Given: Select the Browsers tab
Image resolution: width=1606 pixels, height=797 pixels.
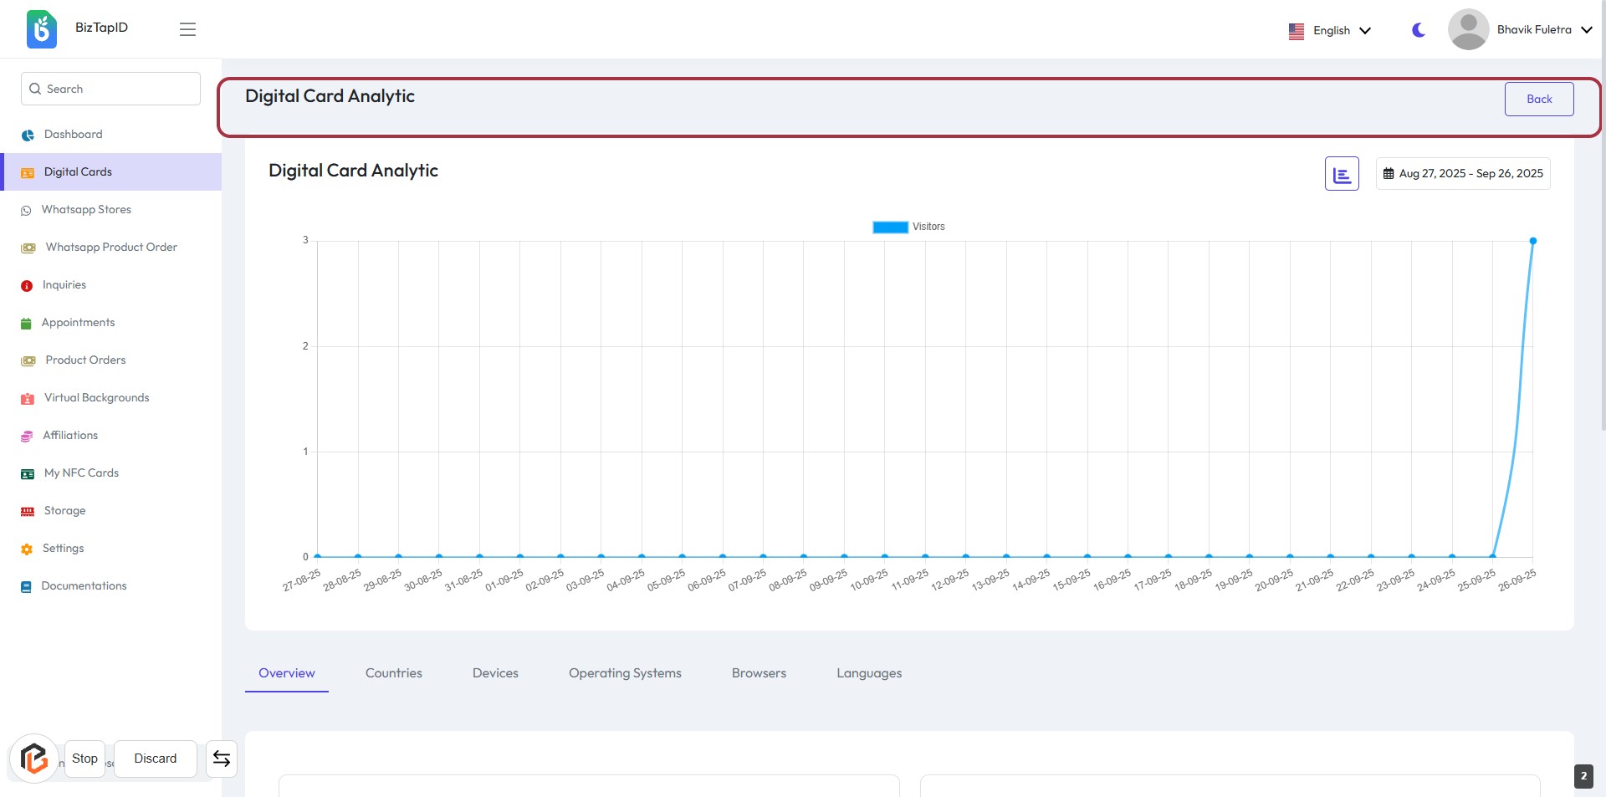Looking at the screenshot, I should point(759,673).
